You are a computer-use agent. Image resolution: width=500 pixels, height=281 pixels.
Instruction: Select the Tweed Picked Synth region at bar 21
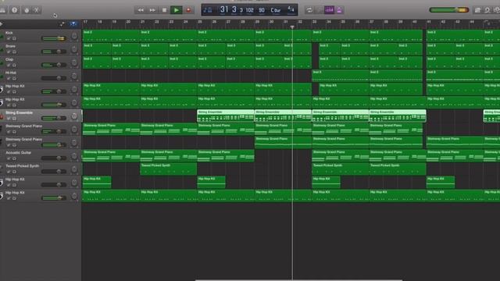click(169, 169)
